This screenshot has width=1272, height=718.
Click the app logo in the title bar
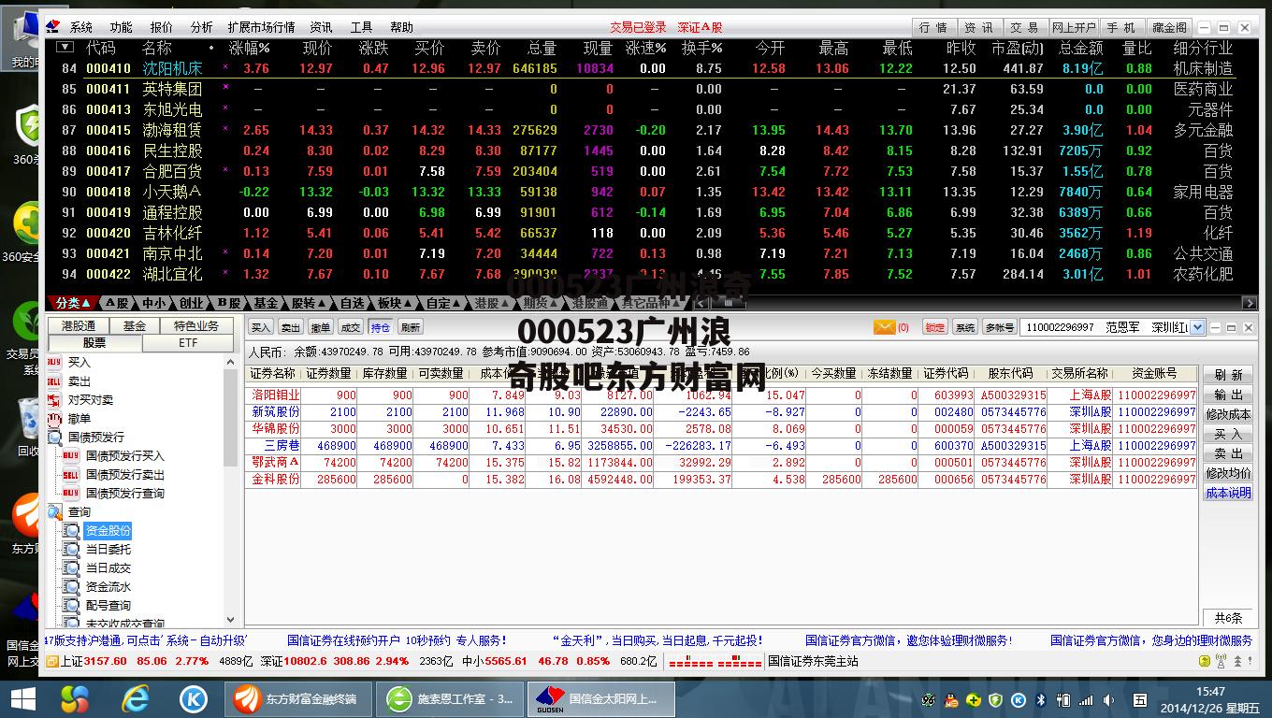tap(54, 27)
